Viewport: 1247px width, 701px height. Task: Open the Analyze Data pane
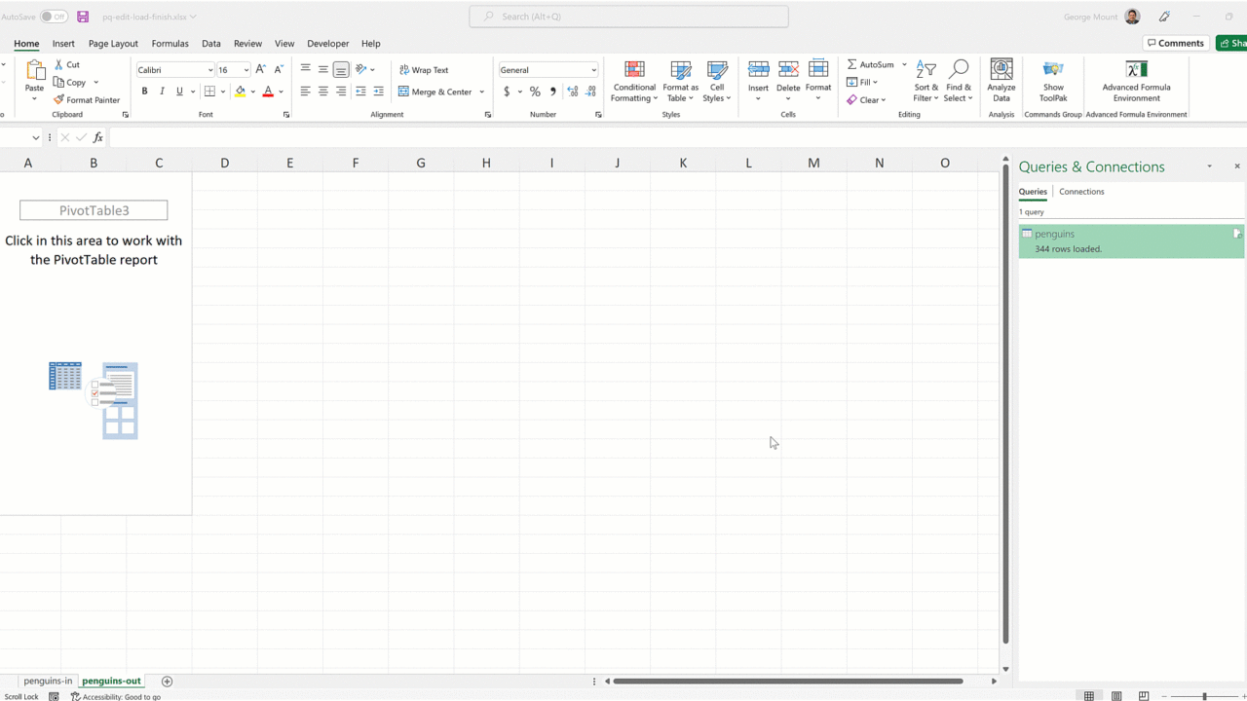1001,82
